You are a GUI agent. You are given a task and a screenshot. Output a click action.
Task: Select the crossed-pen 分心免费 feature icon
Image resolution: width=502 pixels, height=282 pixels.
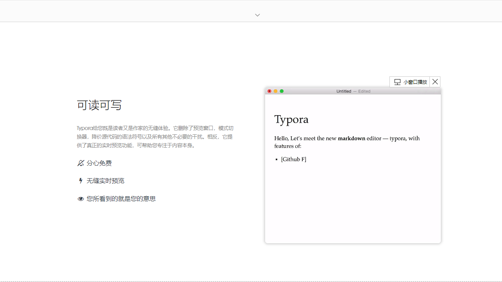pyautogui.click(x=81, y=163)
